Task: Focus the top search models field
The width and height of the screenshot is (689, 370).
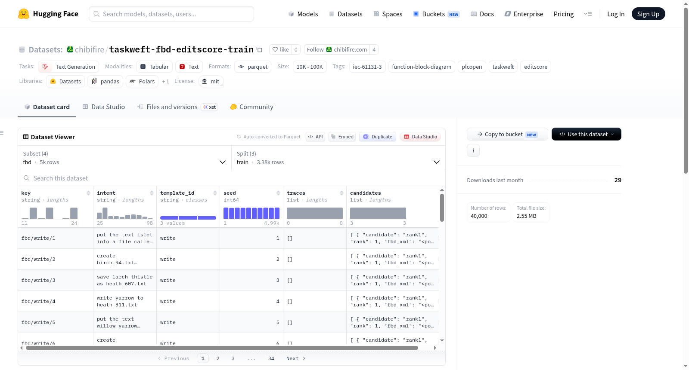Action: tap(171, 14)
